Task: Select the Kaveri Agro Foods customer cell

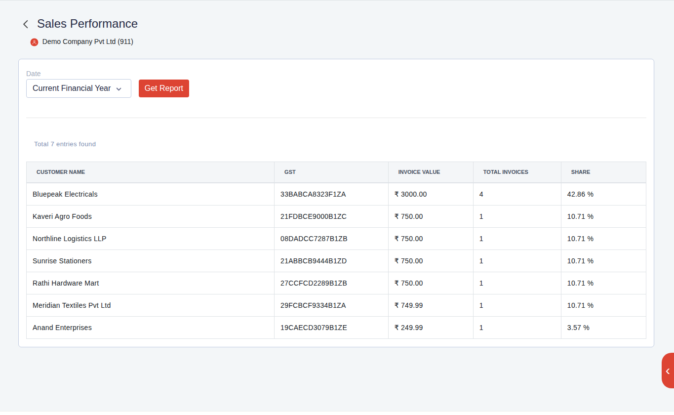Action: [151, 216]
